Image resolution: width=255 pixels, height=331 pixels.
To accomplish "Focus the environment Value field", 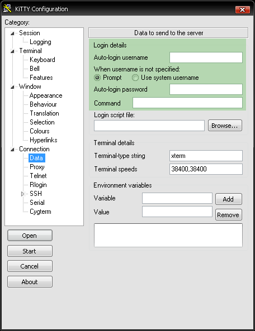I will coord(177,212).
